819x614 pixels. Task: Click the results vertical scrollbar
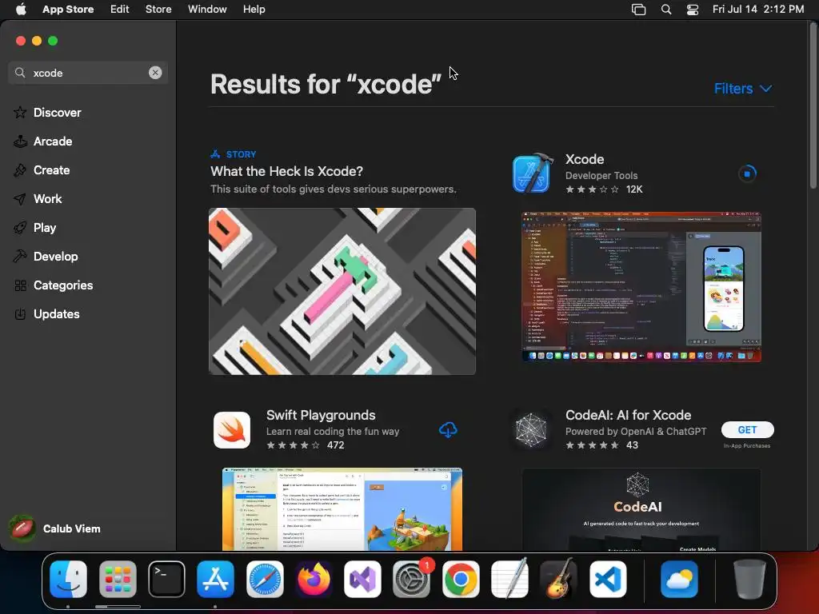pyautogui.click(x=813, y=107)
